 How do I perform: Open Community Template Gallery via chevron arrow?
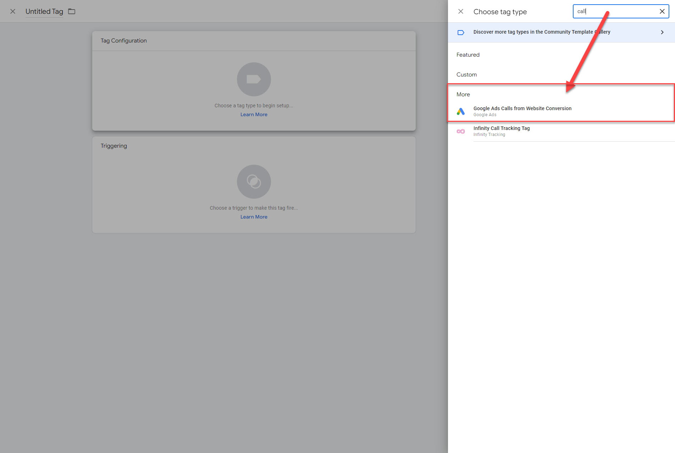click(662, 32)
